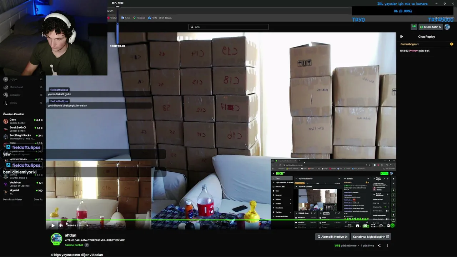Click the stream title 4 TANE DALLAMA OTURDUK

pos(95,240)
